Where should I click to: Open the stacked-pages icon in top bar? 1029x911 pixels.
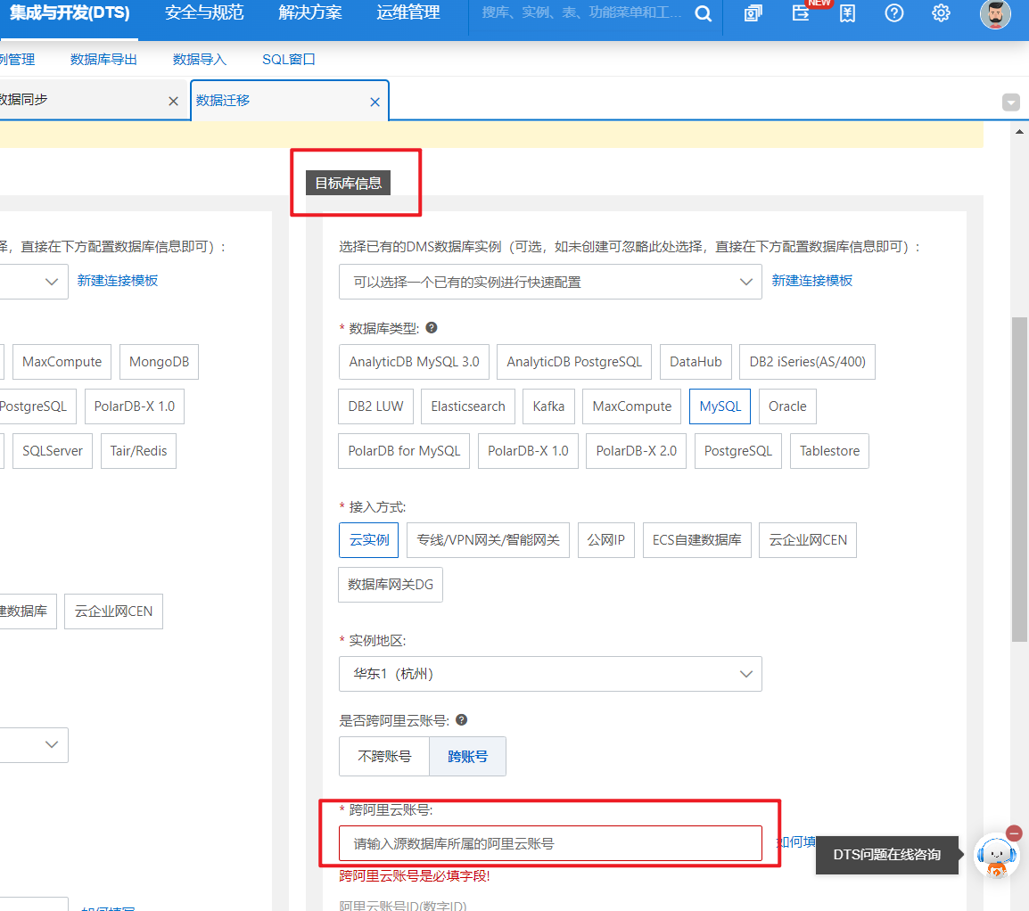(753, 13)
